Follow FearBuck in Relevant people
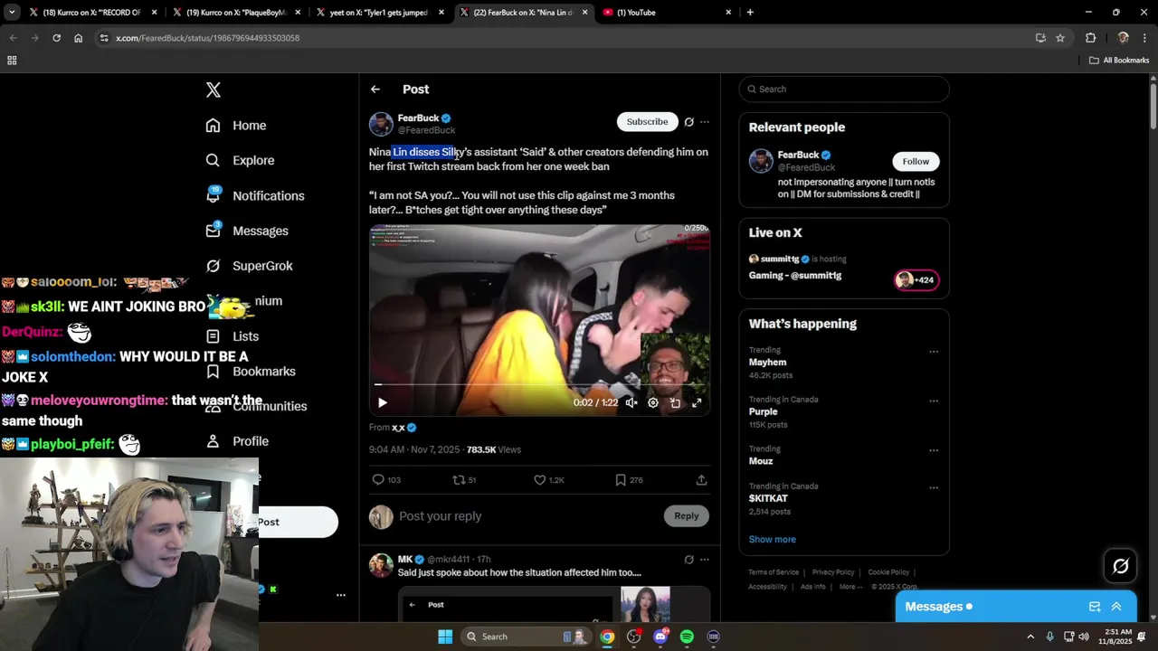This screenshot has height=651, width=1158. (916, 161)
